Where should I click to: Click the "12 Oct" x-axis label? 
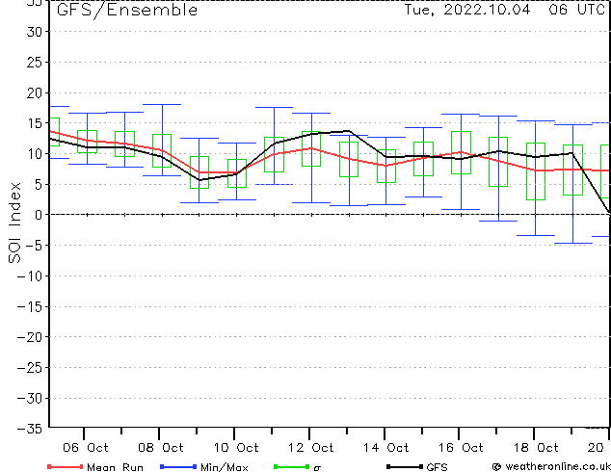tap(311, 448)
